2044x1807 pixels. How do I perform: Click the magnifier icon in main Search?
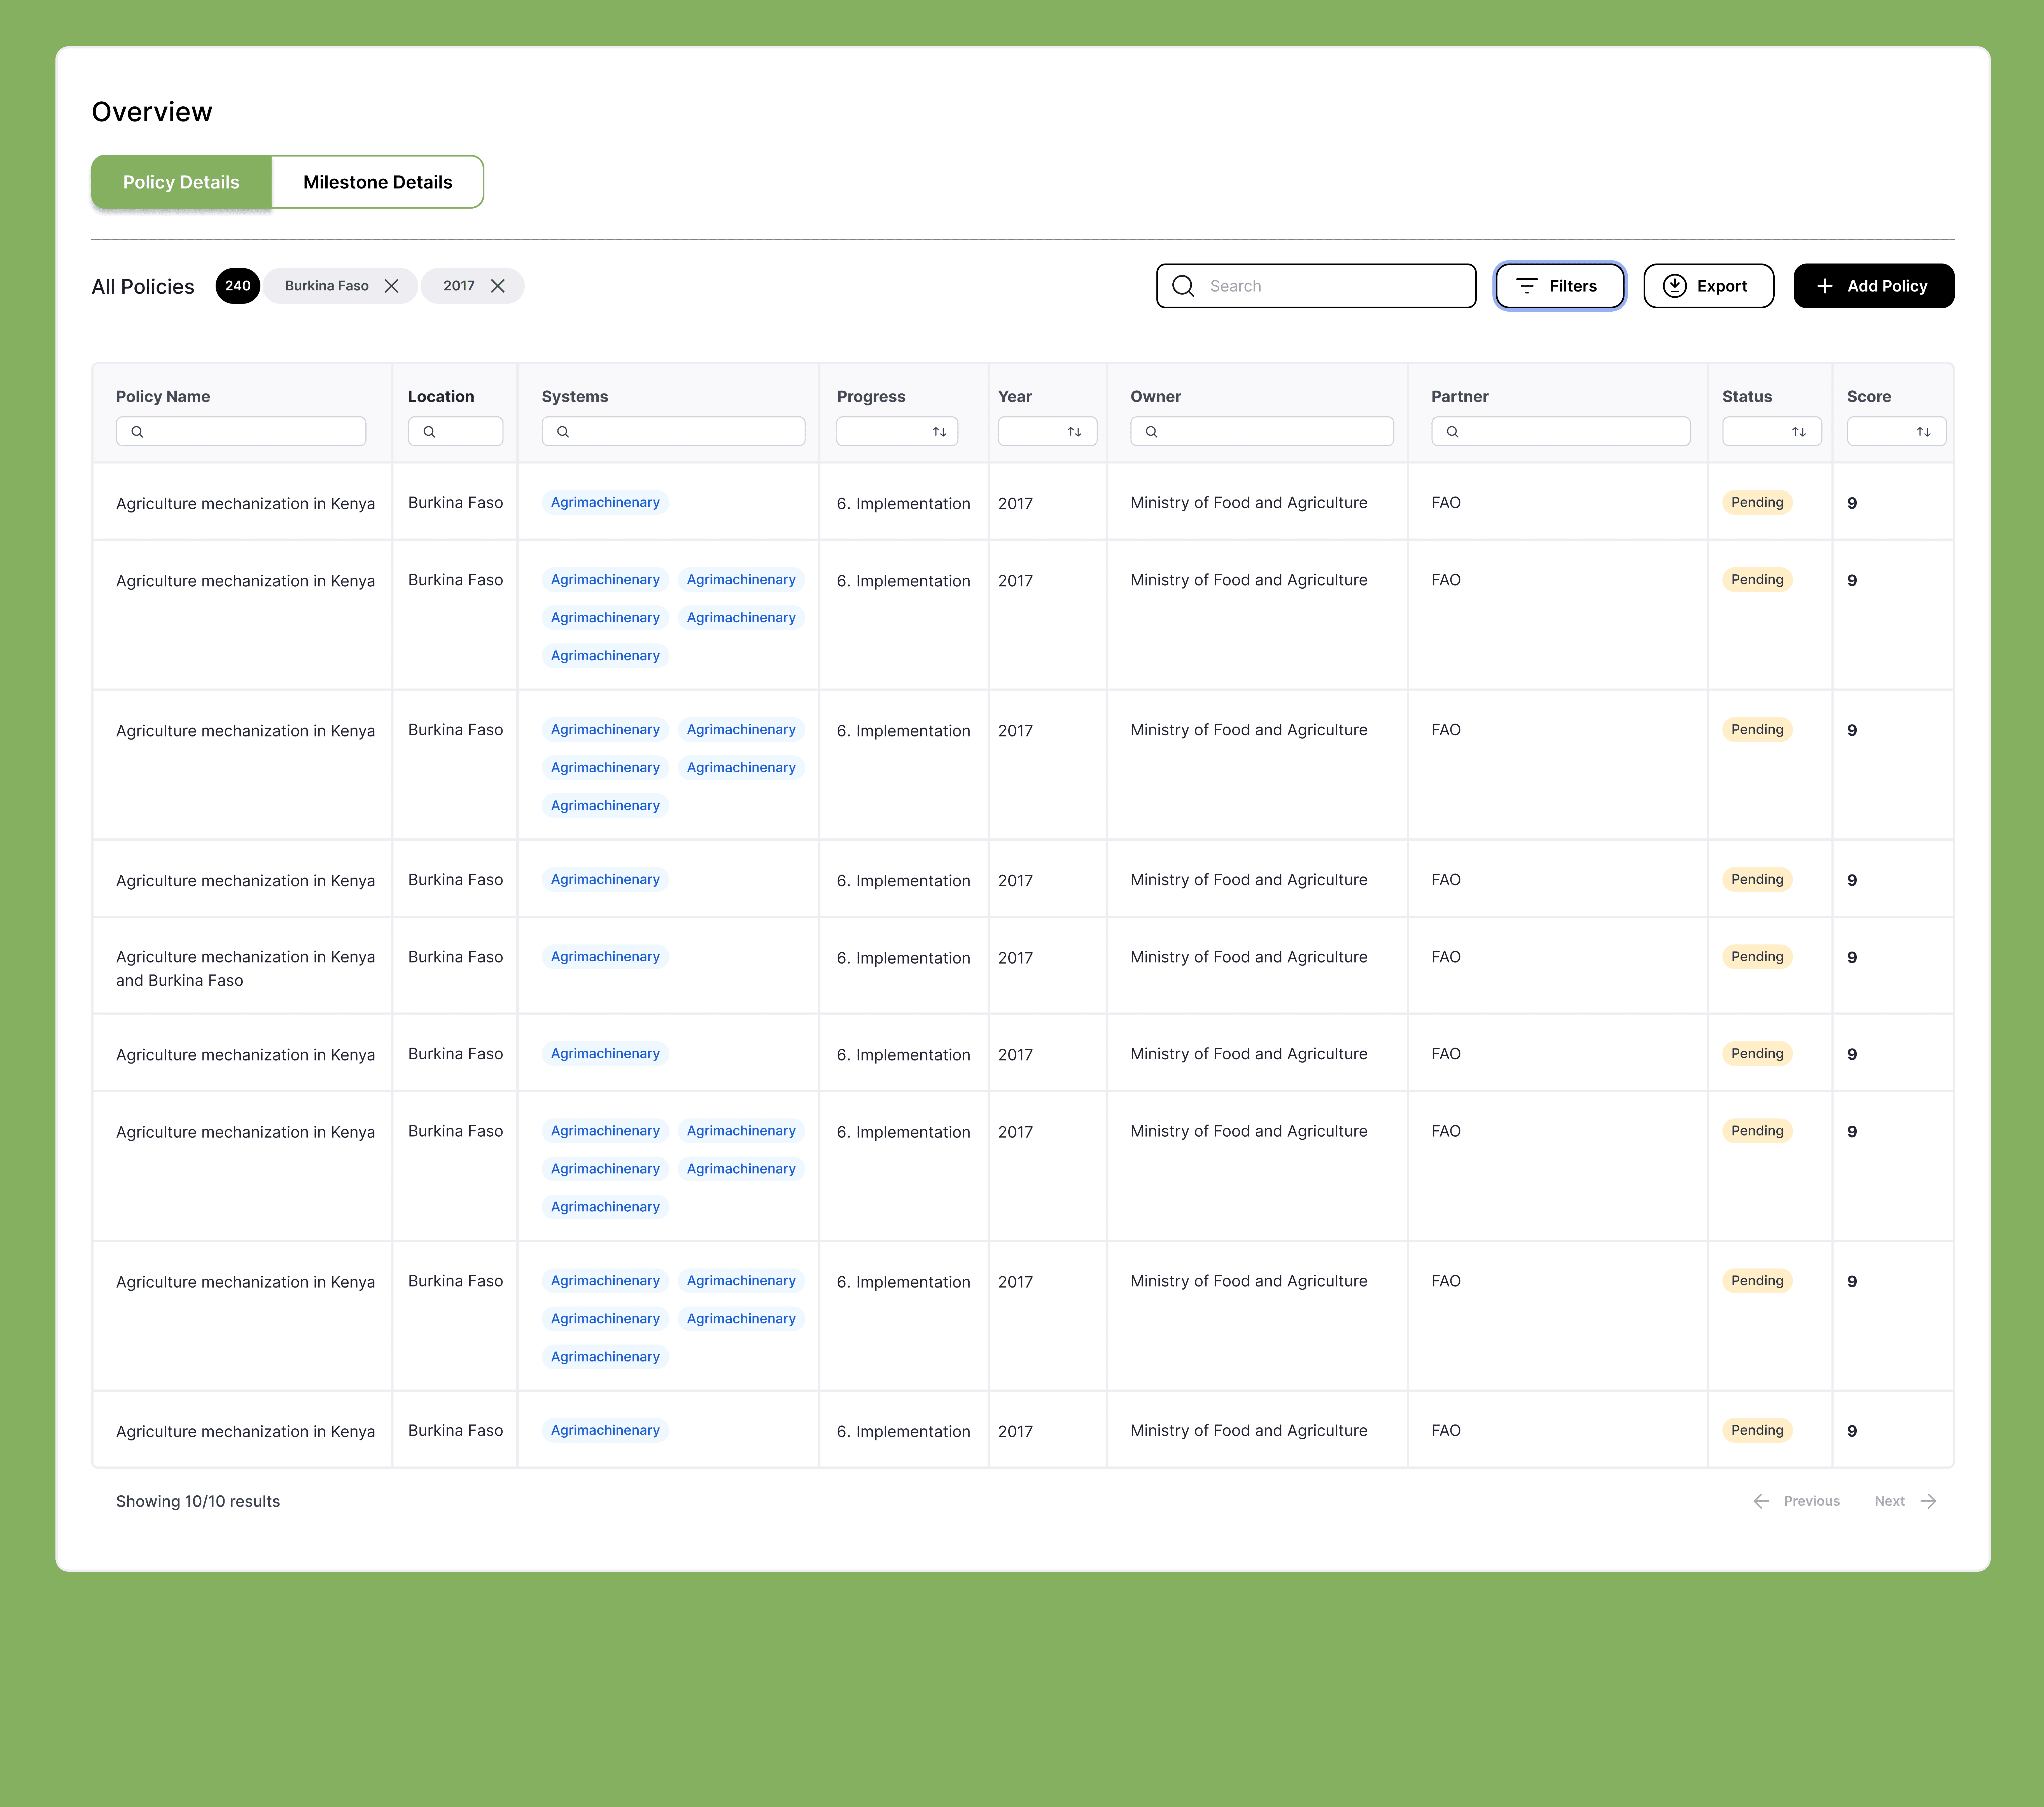pyautogui.click(x=1183, y=286)
